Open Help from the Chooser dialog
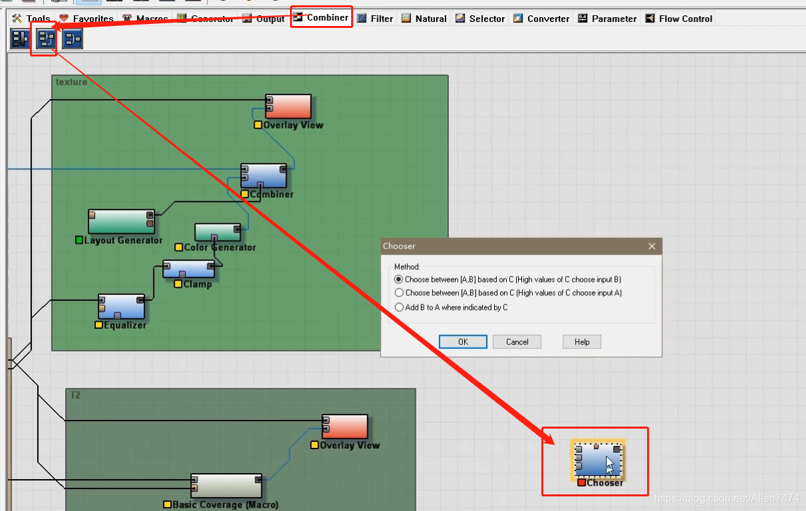806x511 pixels. (x=582, y=342)
